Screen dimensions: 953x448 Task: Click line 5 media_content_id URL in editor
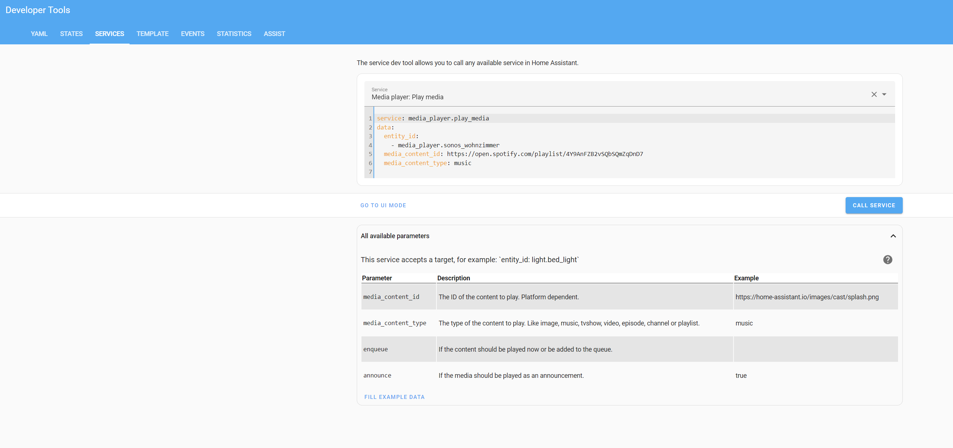545,154
